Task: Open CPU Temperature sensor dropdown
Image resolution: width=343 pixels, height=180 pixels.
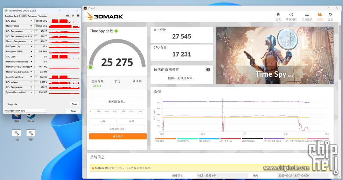Action: point(31,87)
